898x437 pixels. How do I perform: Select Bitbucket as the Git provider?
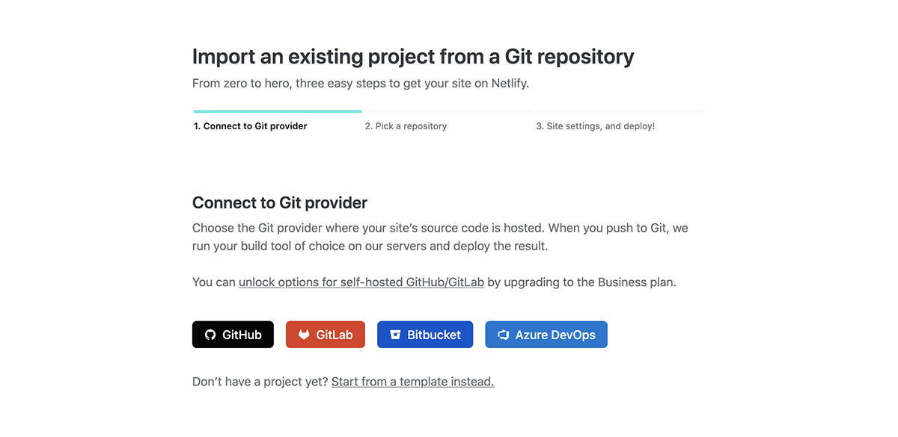coord(434,335)
